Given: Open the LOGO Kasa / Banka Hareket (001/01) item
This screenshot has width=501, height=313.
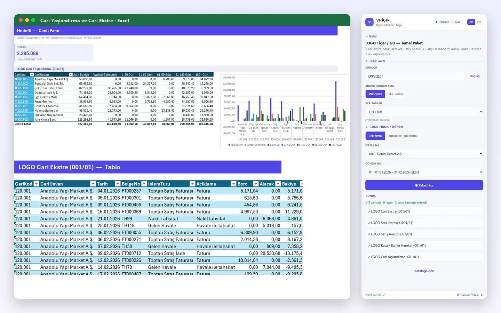Looking at the screenshot, I should tap(424, 246).
